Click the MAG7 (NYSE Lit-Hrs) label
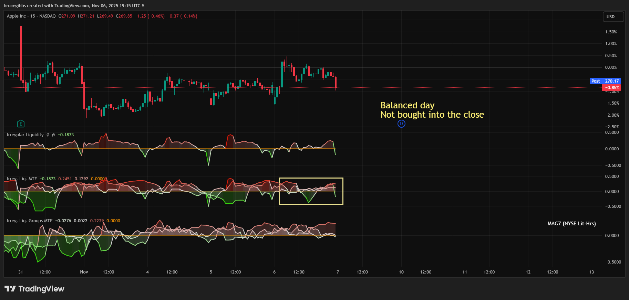 click(x=571, y=224)
